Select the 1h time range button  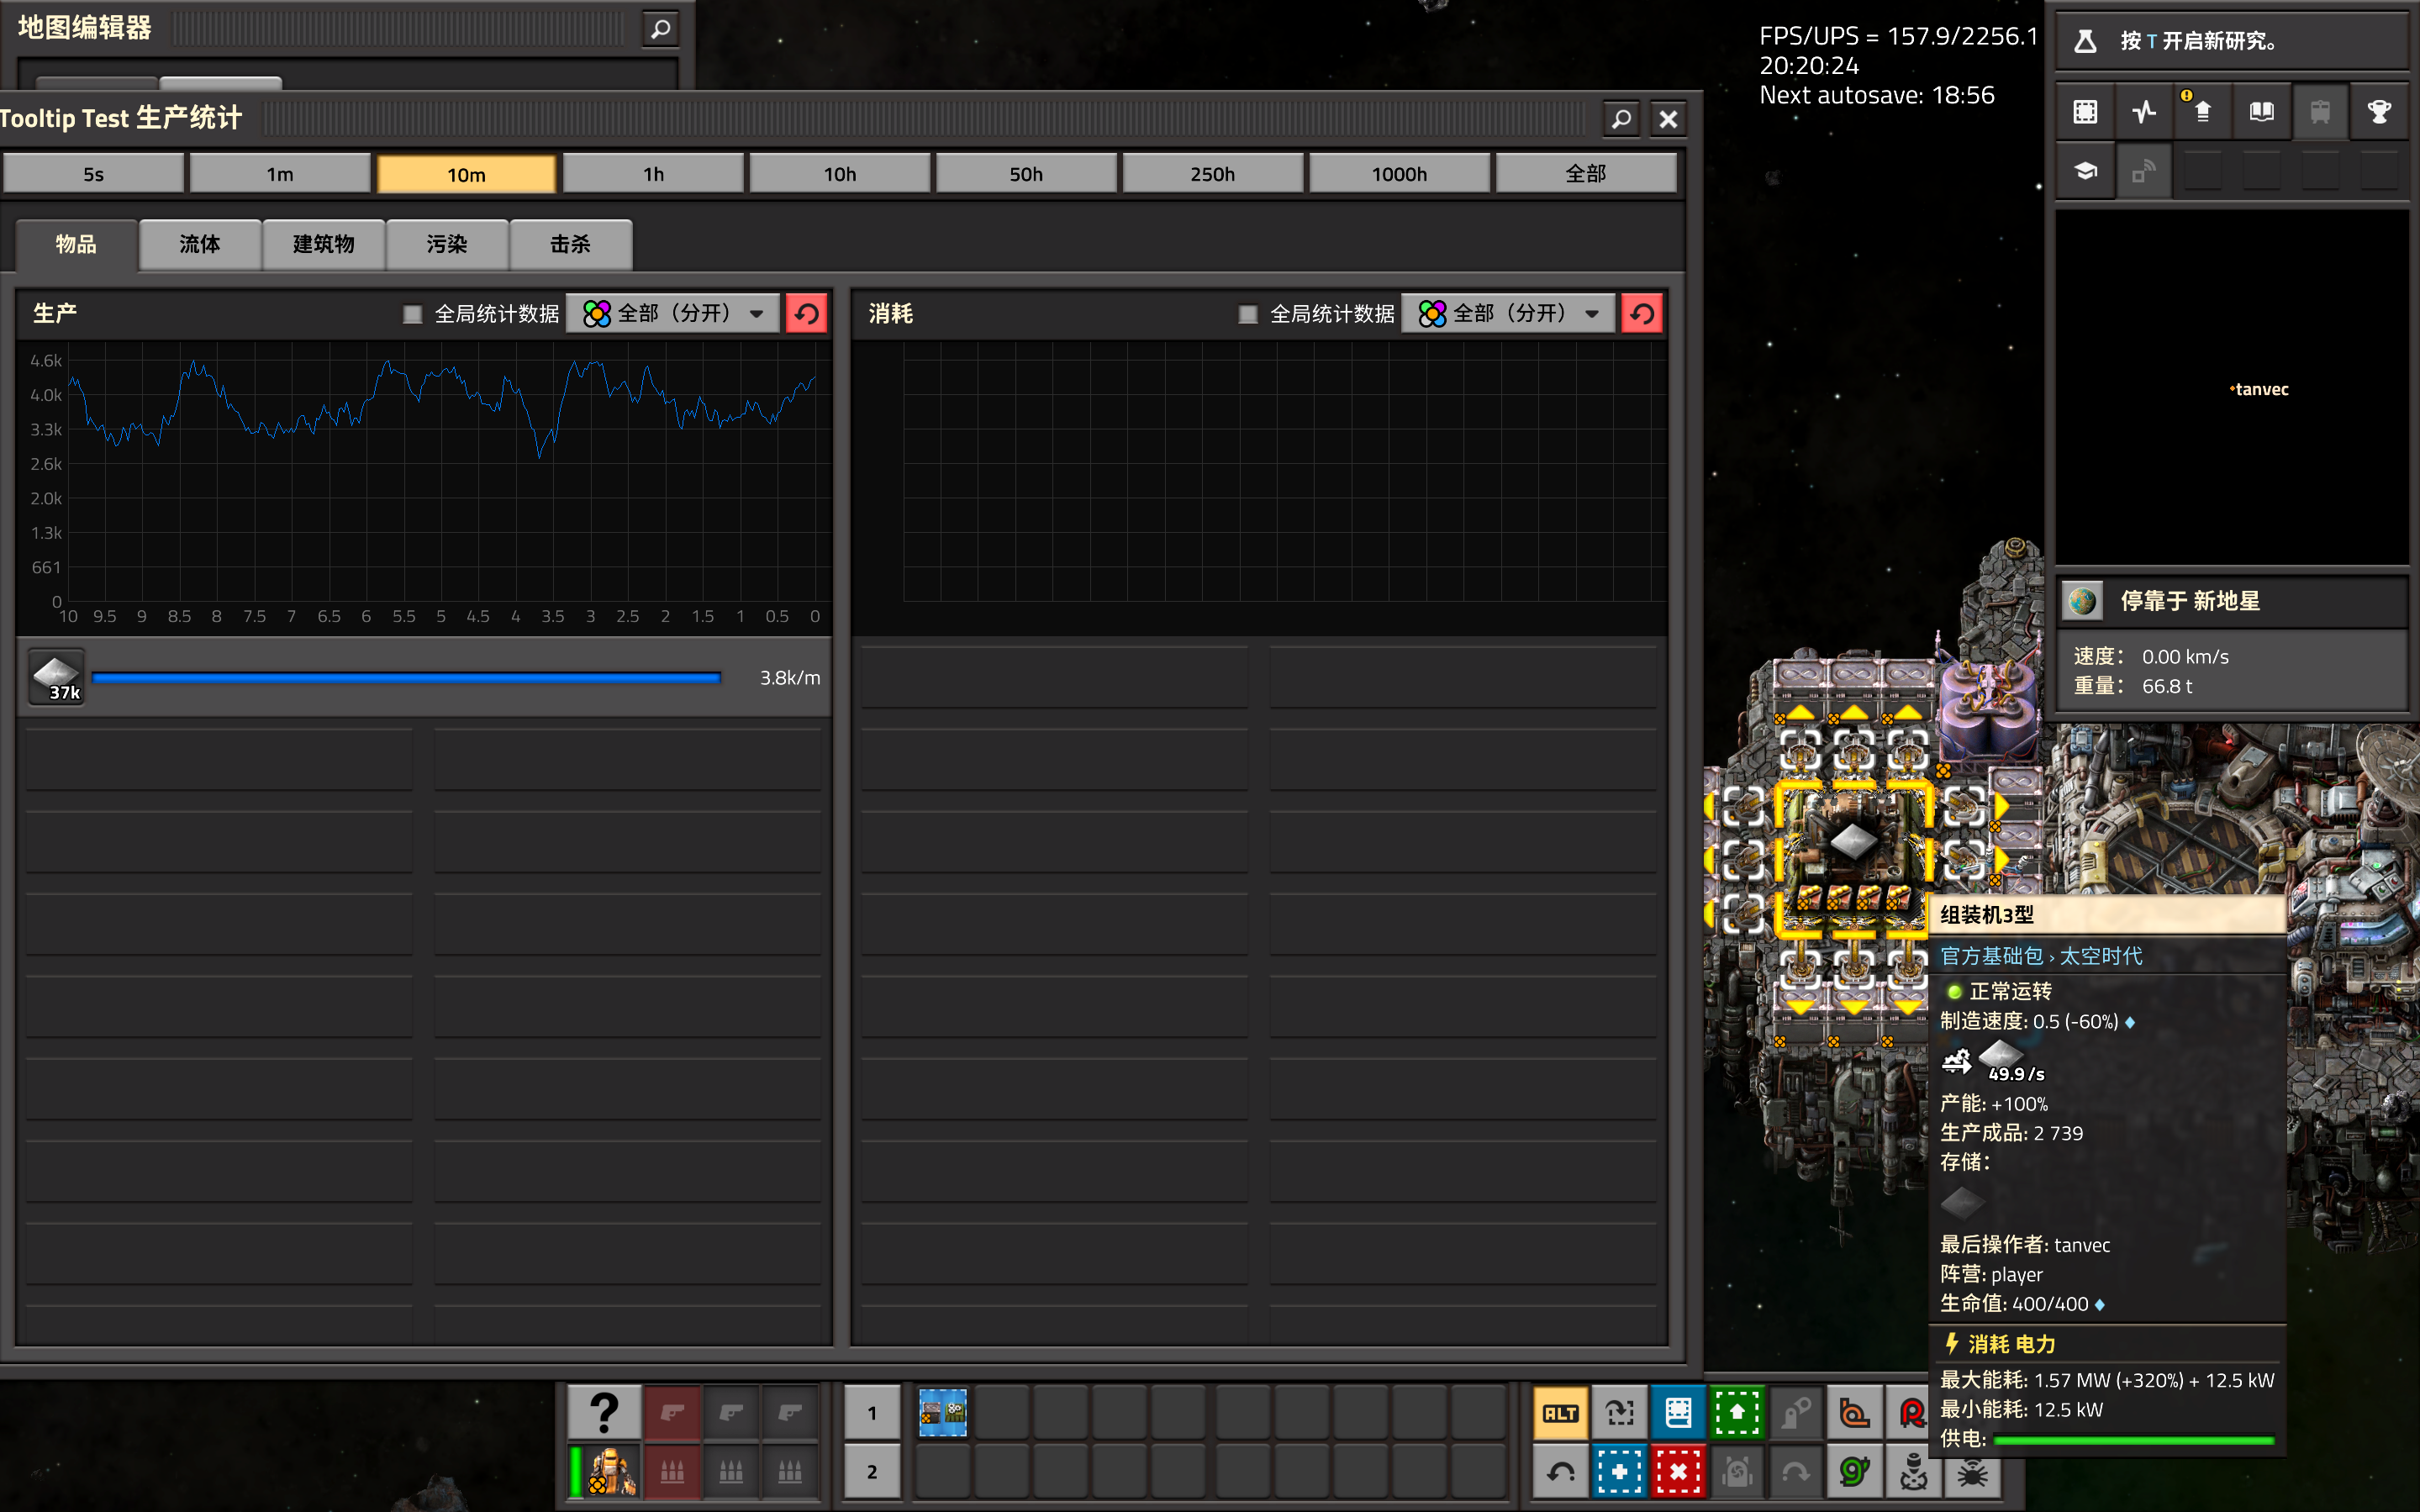pyautogui.click(x=653, y=174)
